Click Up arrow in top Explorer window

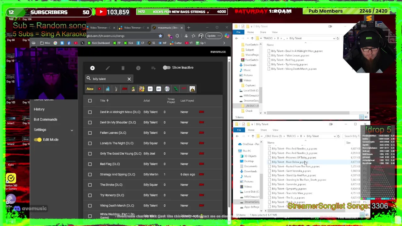(252, 38)
